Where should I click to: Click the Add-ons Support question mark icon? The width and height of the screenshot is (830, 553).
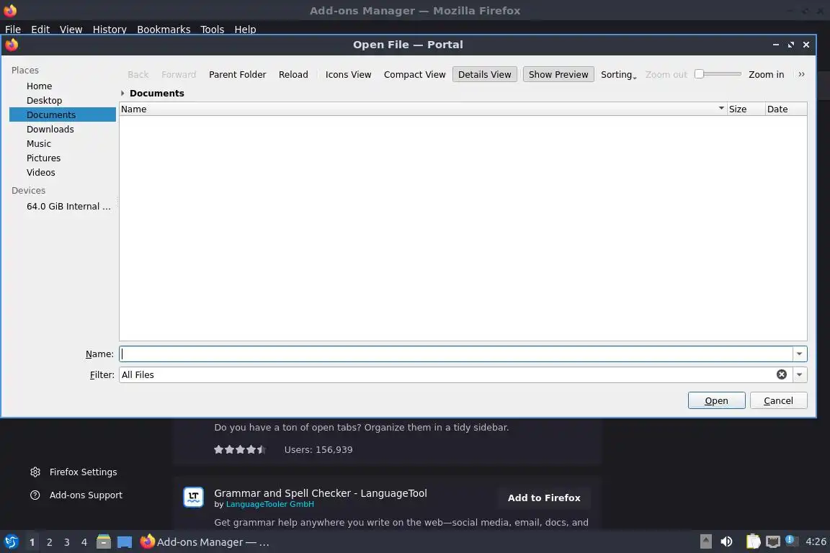(35, 495)
